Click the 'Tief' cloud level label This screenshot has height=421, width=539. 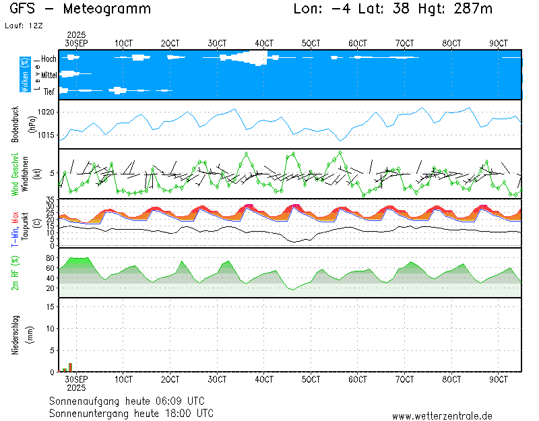point(49,92)
